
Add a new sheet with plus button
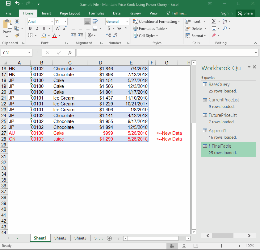coord(109,238)
